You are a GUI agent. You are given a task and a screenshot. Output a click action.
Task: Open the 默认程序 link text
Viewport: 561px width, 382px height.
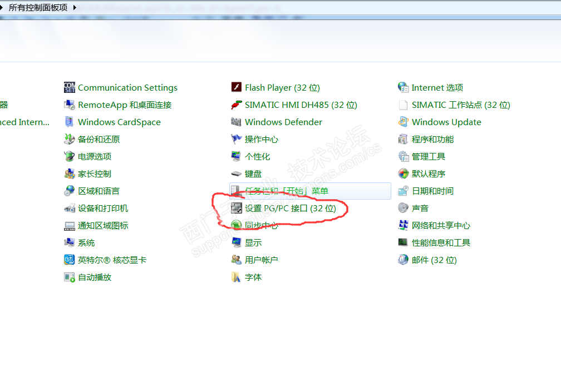[429, 173]
